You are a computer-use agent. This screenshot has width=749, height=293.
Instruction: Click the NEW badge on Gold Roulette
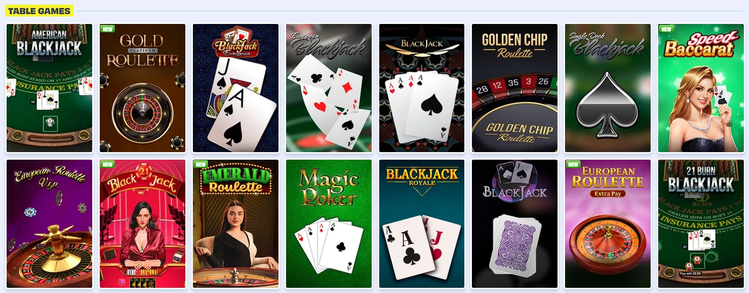(108, 29)
